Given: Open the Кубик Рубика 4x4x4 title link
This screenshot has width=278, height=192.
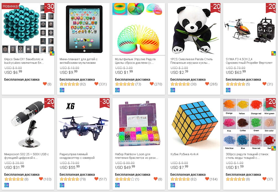Looking at the screenshot, I should coord(184,154).
